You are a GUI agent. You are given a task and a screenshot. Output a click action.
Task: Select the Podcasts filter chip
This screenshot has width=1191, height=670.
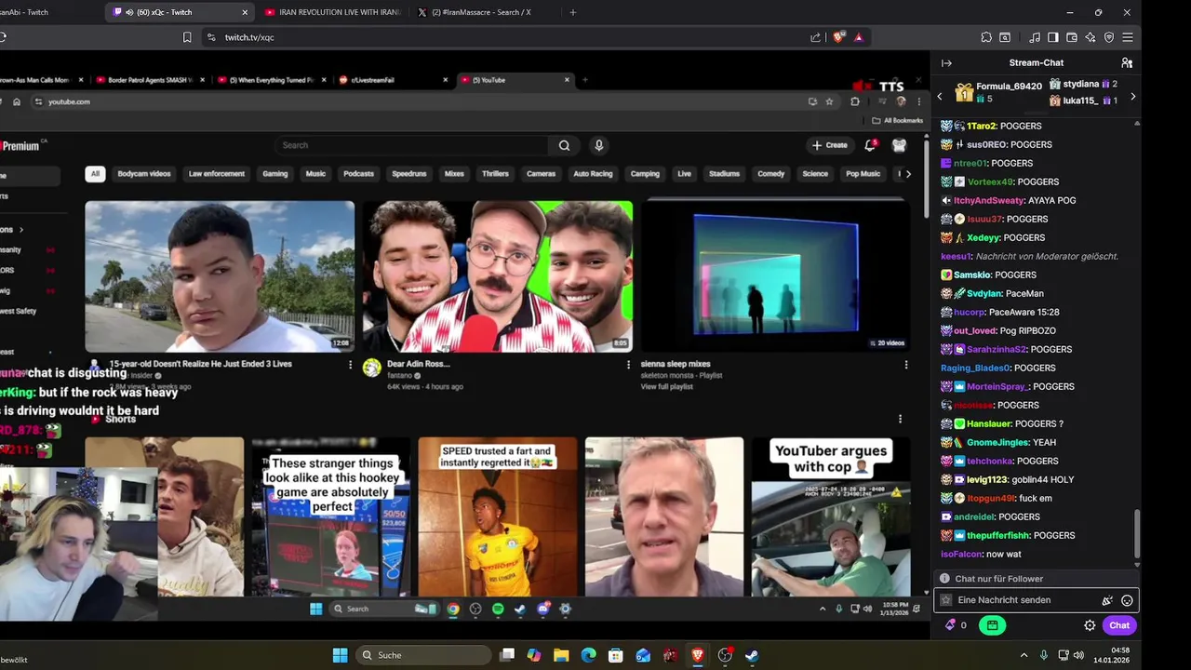click(x=358, y=174)
